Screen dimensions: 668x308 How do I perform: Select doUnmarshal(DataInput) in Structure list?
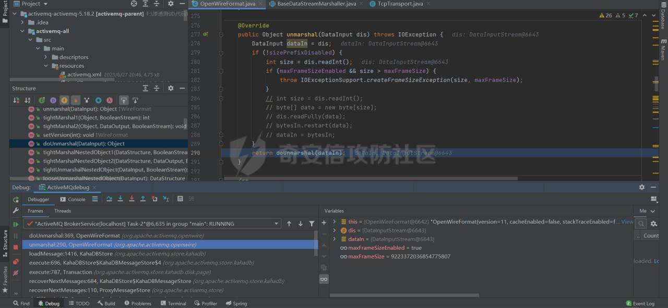click(99, 143)
